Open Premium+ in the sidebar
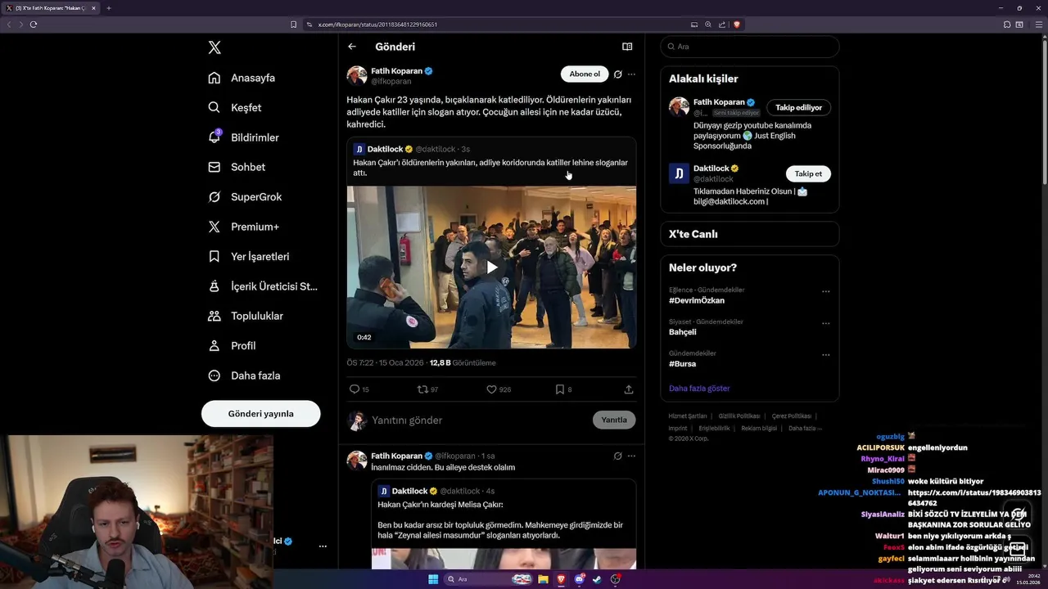The height and width of the screenshot is (589, 1048). 243,227
